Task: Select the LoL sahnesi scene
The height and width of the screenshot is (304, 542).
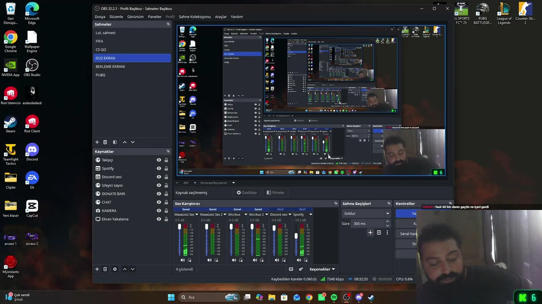Action: [132, 33]
